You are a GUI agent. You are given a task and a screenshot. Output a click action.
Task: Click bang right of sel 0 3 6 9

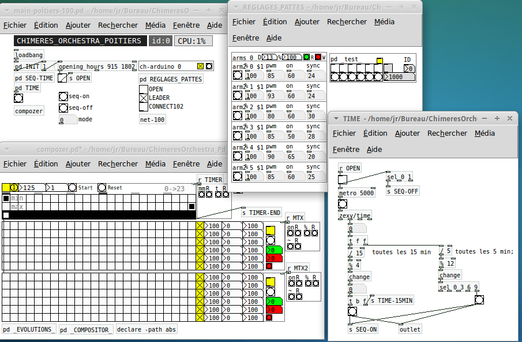[479, 300]
